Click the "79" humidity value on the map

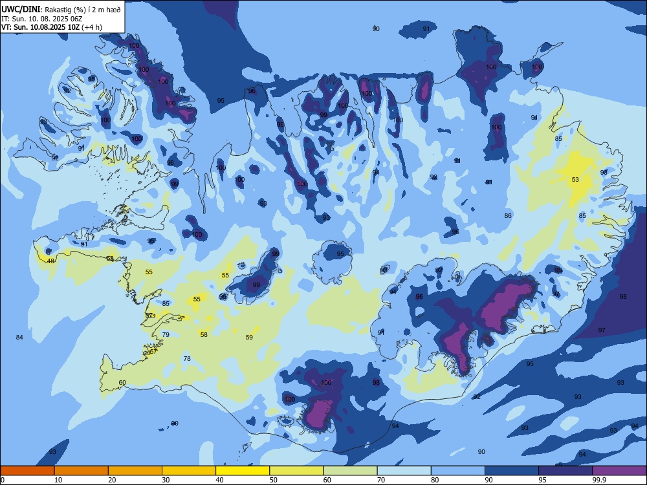coord(166,334)
